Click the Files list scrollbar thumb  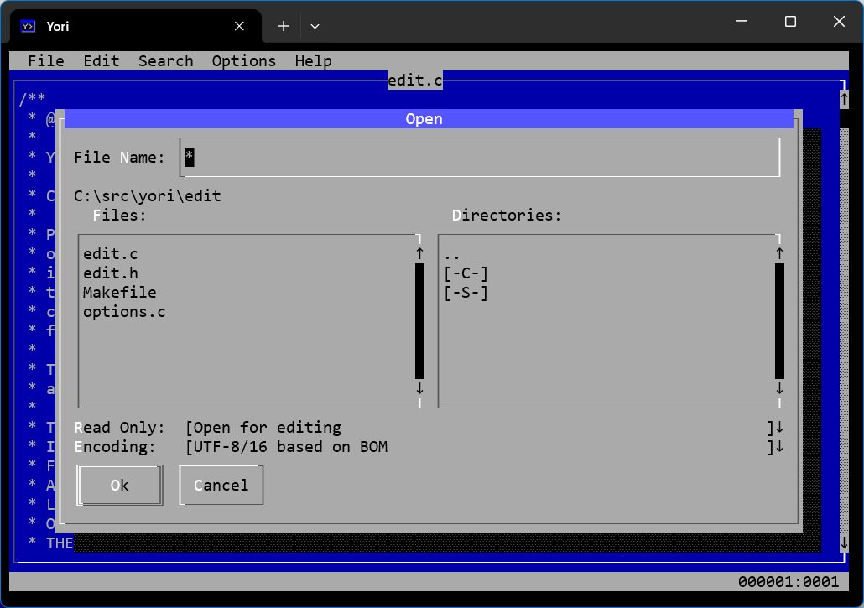(420, 321)
